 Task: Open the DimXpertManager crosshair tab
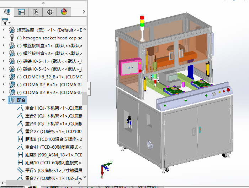pos(49,12)
